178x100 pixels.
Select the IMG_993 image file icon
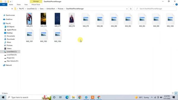coord(142,19)
